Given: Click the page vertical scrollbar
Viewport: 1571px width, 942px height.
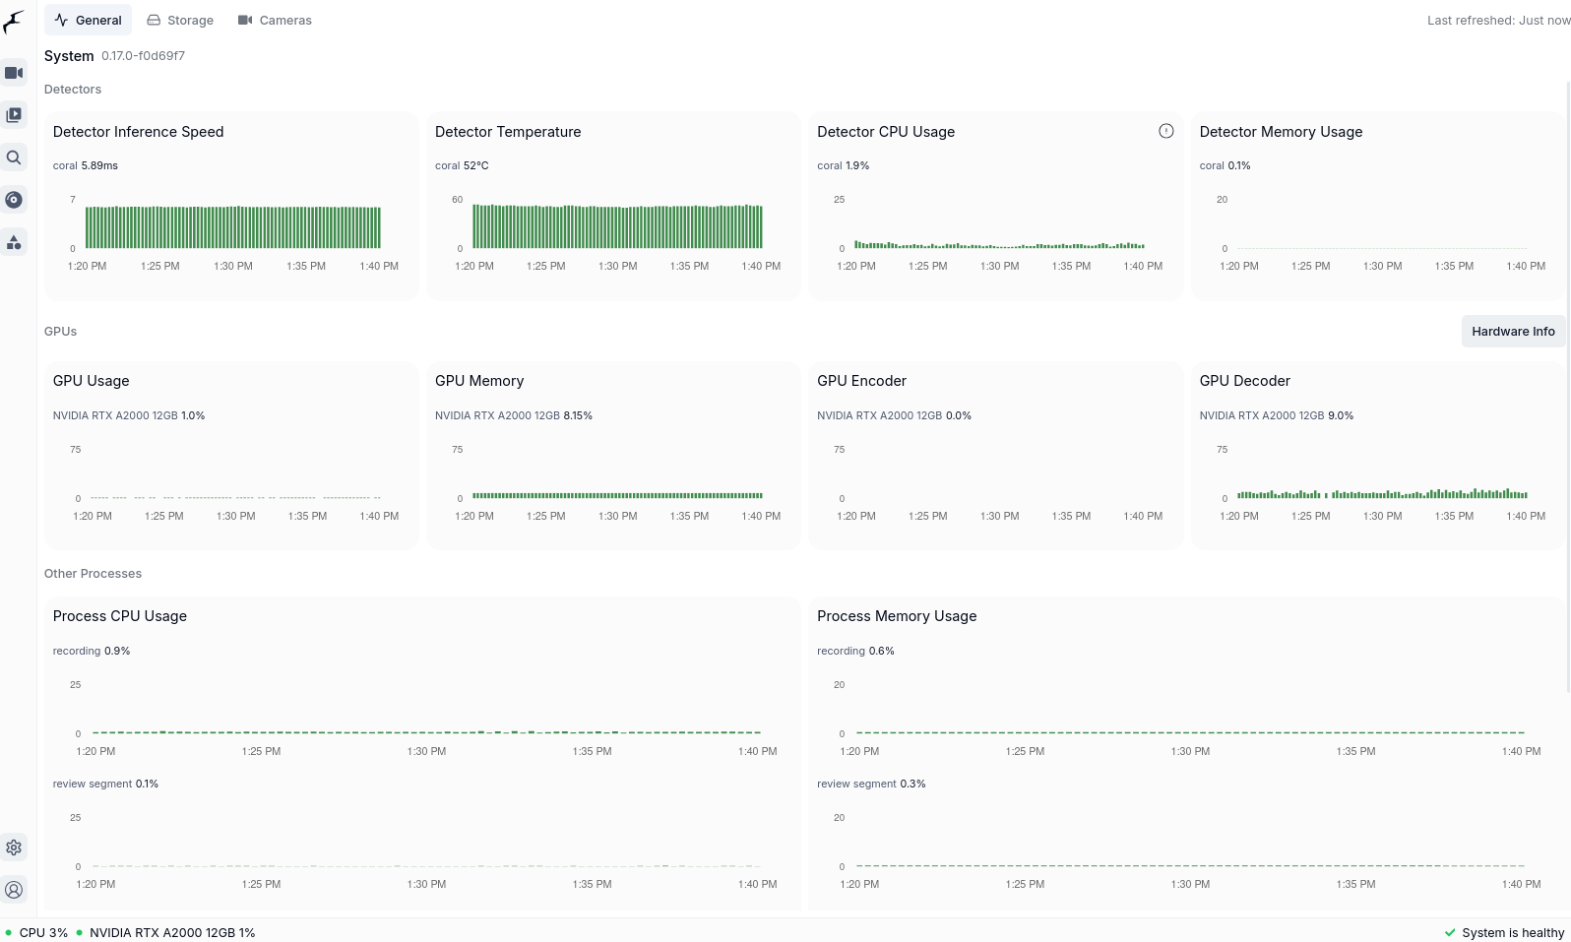Looking at the screenshot, I should pyautogui.click(x=1568, y=394).
